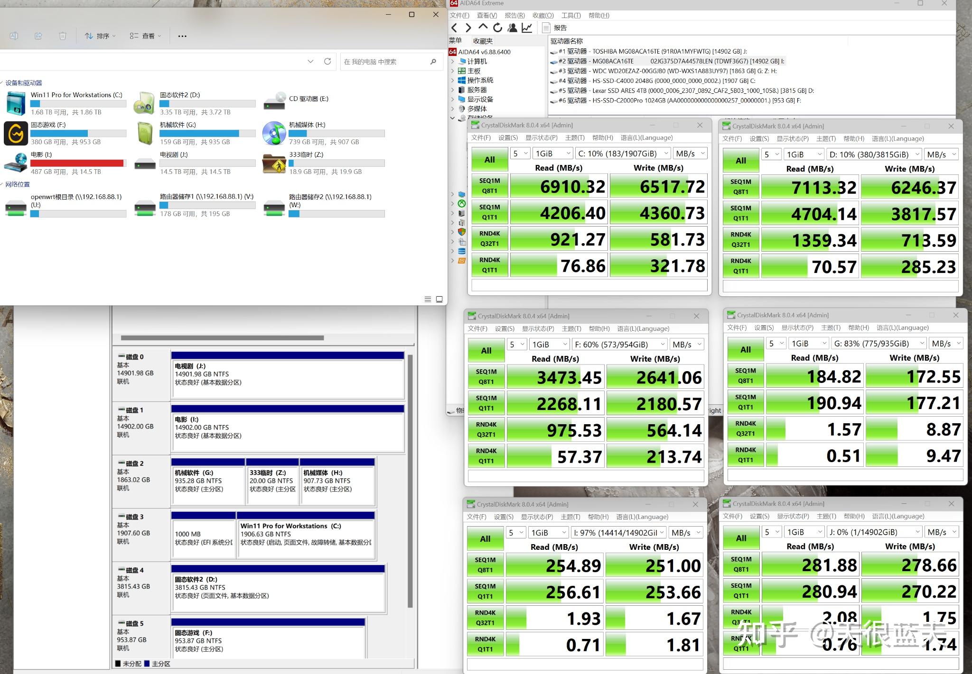Open 机械软件 (G:) drive icon
972x674 pixels.
tap(144, 133)
